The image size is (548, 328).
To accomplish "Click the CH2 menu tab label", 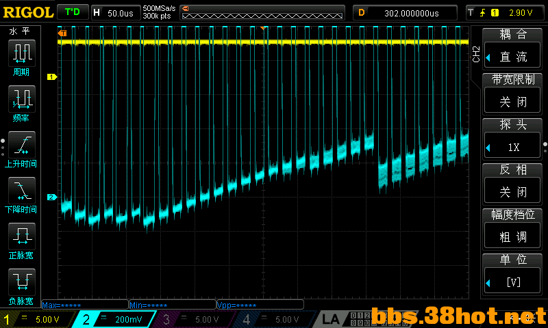I will pos(476,54).
